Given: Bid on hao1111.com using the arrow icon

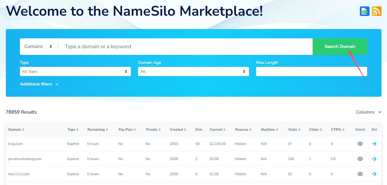Looking at the screenshot, I should (x=374, y=174).
